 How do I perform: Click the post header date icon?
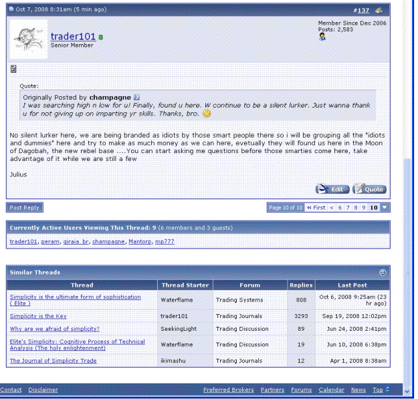click(11, 9)
